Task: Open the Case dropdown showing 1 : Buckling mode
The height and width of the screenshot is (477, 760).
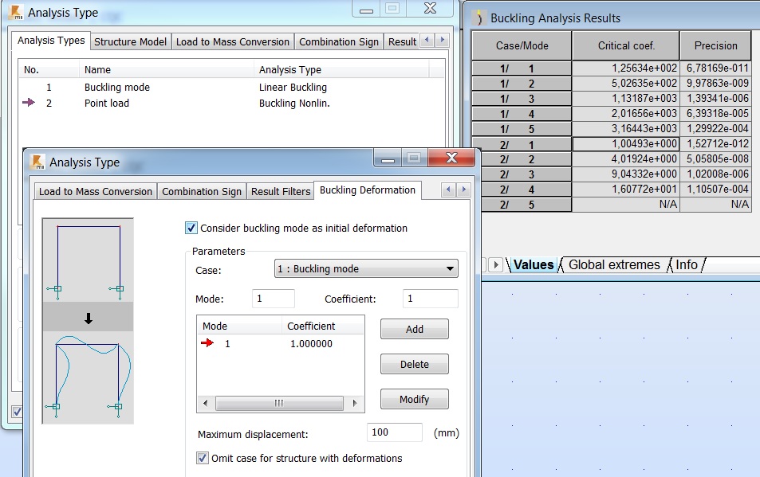Action: point(451,268)
